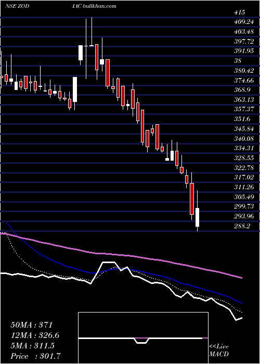The width and height of the screenshot is (260, 364).
Task: Click the bullkhan.com site label
Action: coord(99,6)
